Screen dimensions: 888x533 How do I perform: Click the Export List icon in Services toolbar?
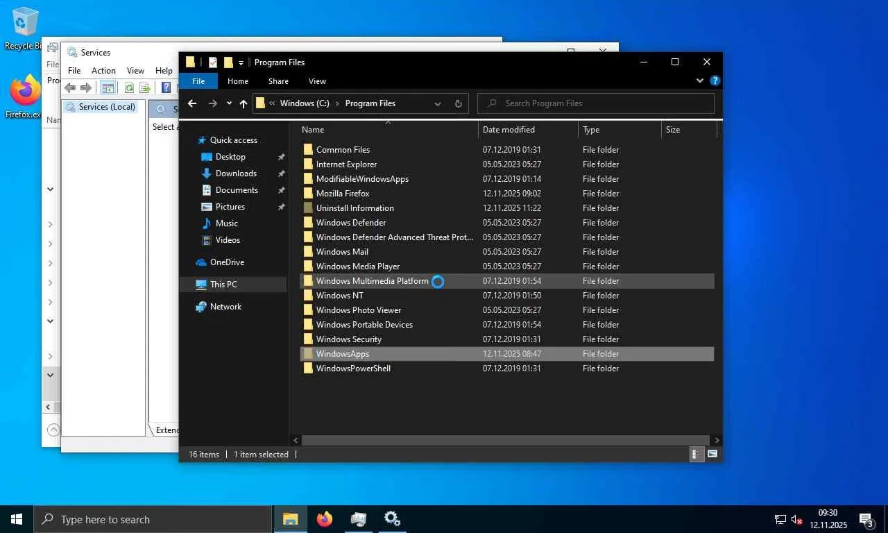[x=145, y=87]
